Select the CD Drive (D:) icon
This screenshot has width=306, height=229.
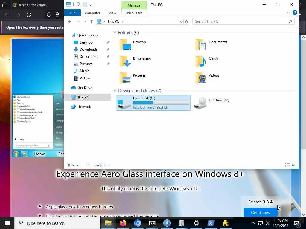(201, 103)
